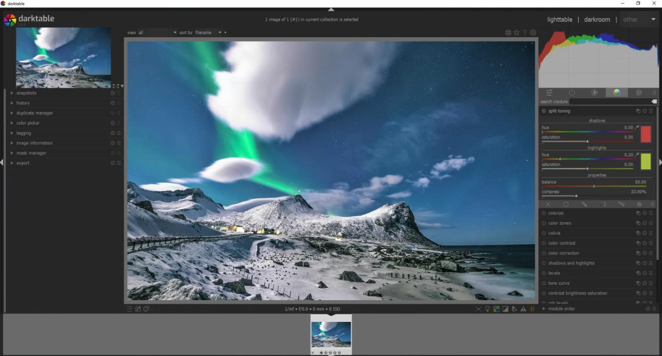This screenshot has width=662, height=356.
Task: Click the highlights green color swatch
Action: tap(646, 161)
